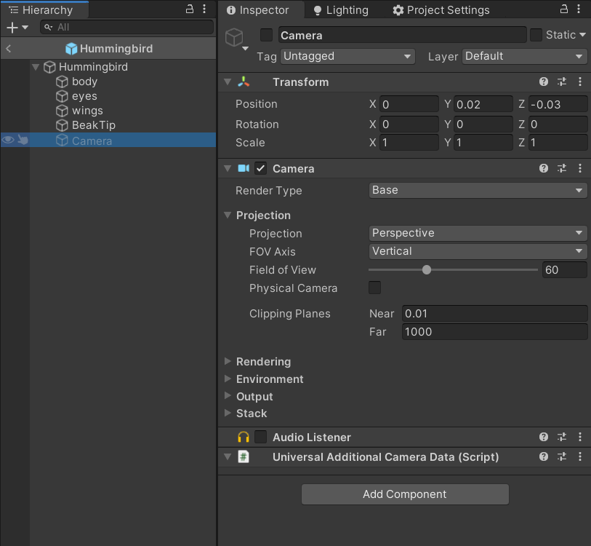Screen dimensions: 591x546
Task: Open Universal Additional Camera Data options
Action: [x=579, y=457]
